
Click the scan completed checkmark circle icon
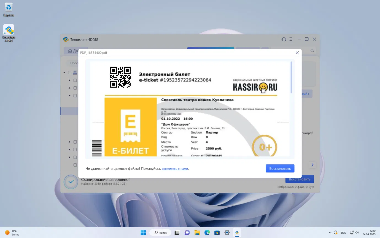coord(71,182)
